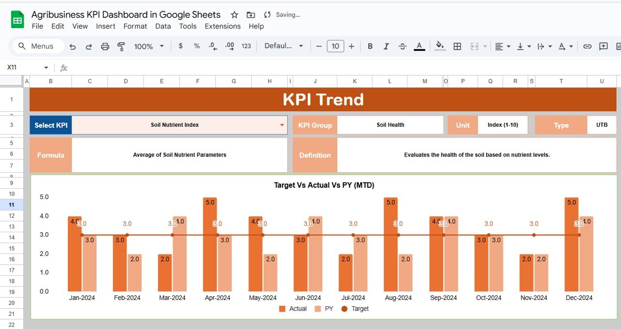
Task: Search the Menus box
Action: (38, 46)
